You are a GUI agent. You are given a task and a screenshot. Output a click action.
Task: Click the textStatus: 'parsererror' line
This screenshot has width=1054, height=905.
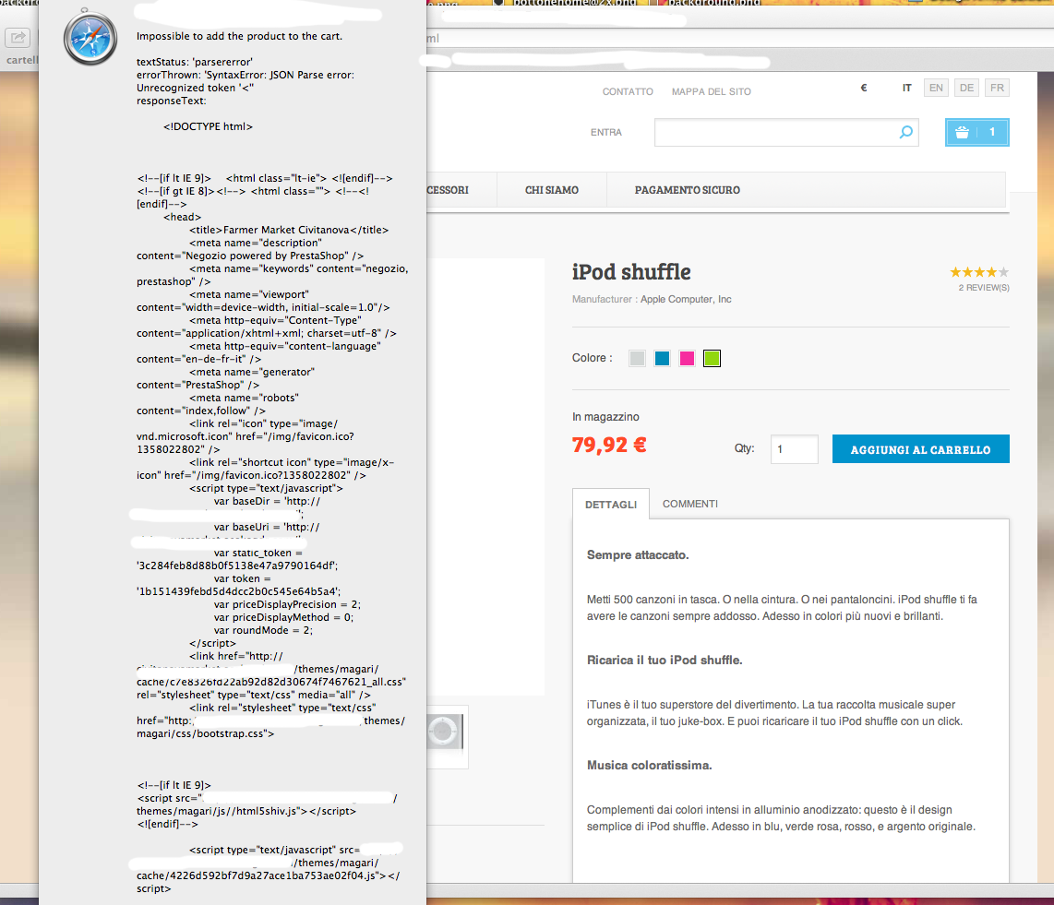coord(194,62)
